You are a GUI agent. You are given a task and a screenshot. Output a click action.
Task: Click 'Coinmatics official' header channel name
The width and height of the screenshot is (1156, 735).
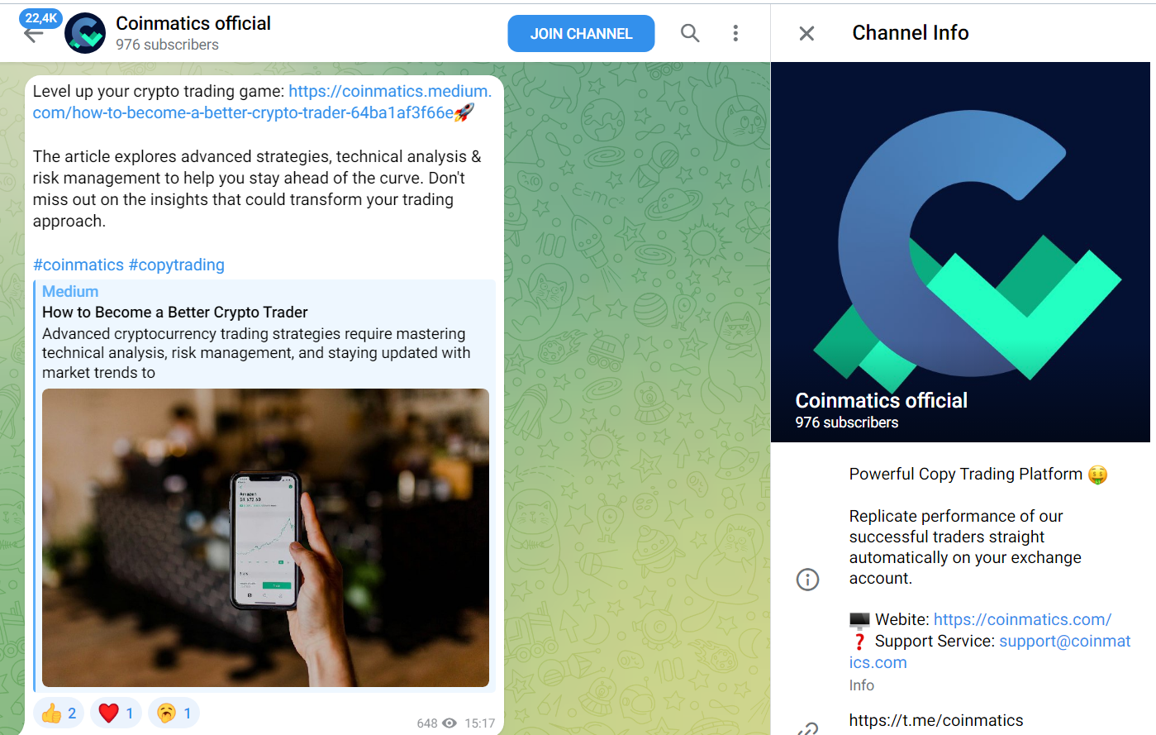click(x=193, y=23)
